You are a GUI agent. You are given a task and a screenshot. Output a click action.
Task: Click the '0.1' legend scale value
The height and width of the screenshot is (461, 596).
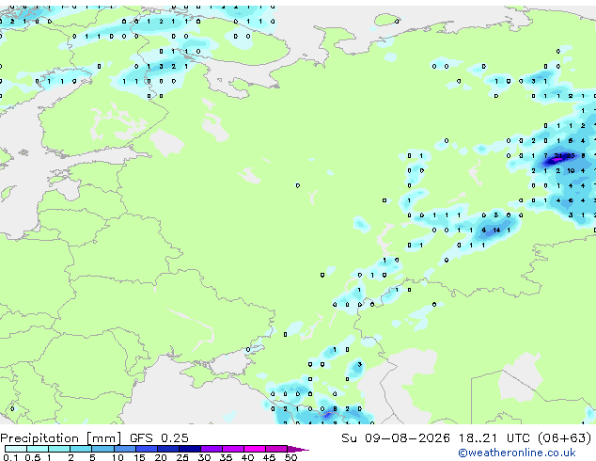click(10, 457)
